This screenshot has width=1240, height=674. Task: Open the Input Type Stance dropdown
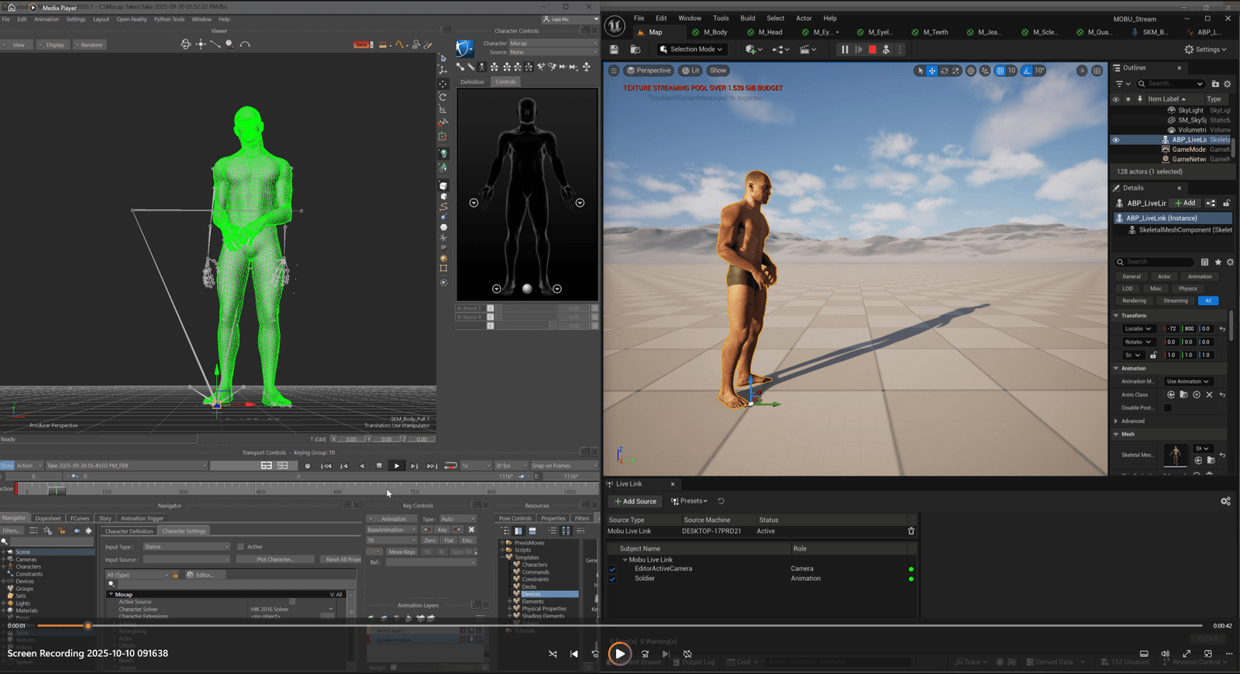tap(186, 547)
